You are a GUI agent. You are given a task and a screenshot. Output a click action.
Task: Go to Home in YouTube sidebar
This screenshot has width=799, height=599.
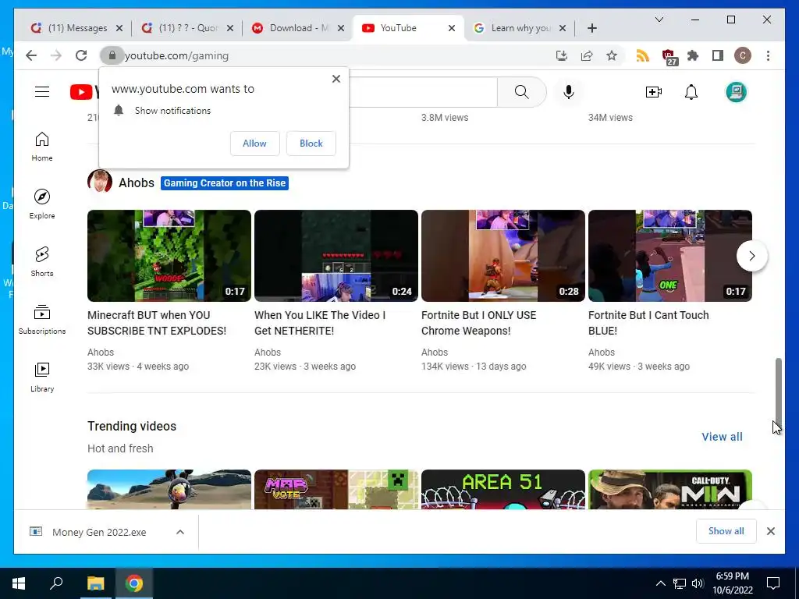coord(42,147)
